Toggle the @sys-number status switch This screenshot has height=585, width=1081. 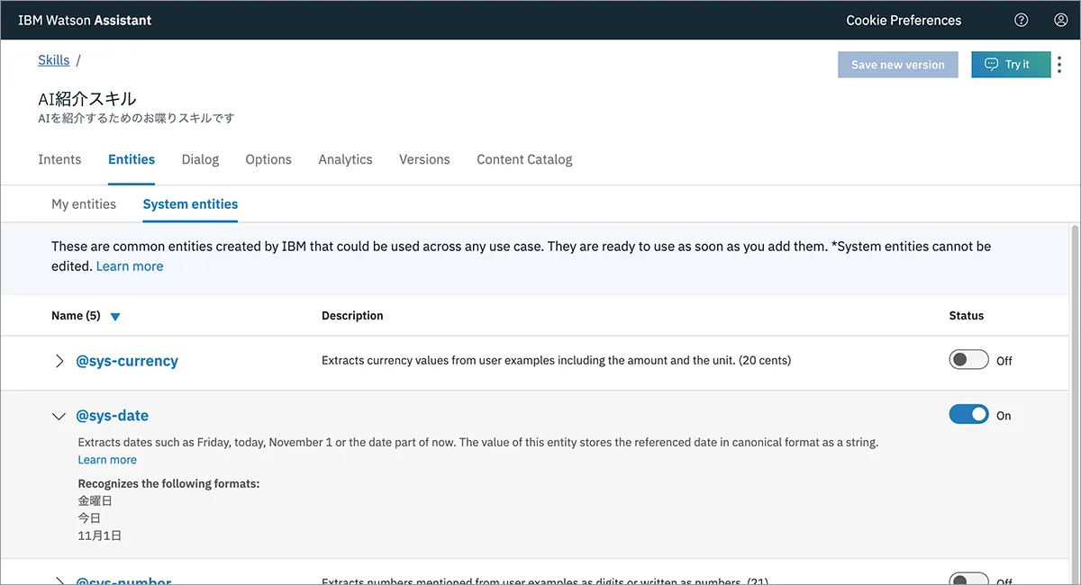(x=968, y=579)
